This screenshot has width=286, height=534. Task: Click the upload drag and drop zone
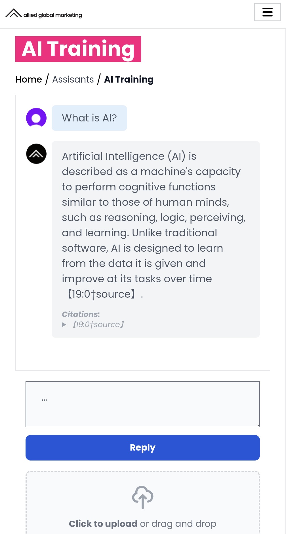point(143,503)
